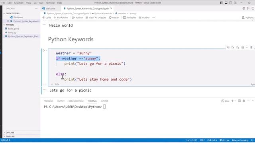The image size is (255, 143).
Task: Click notebook settings gear icon at top right
Action: tap(244, 8)
